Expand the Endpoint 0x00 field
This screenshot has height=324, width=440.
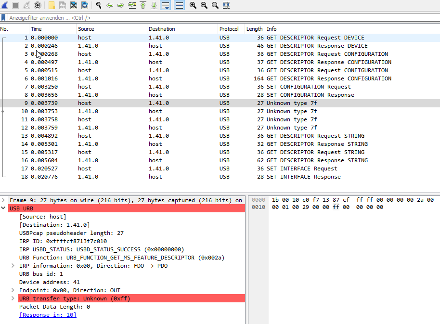coord(13,290)
